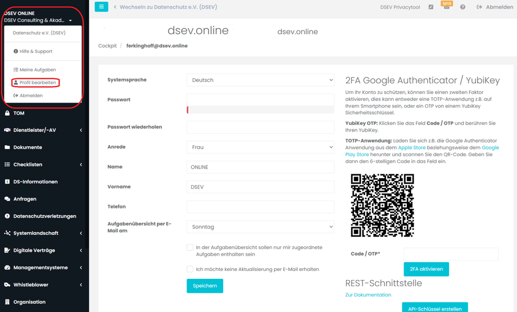
Task: Open Organisation in sidebar
Action: coord(29,302)
